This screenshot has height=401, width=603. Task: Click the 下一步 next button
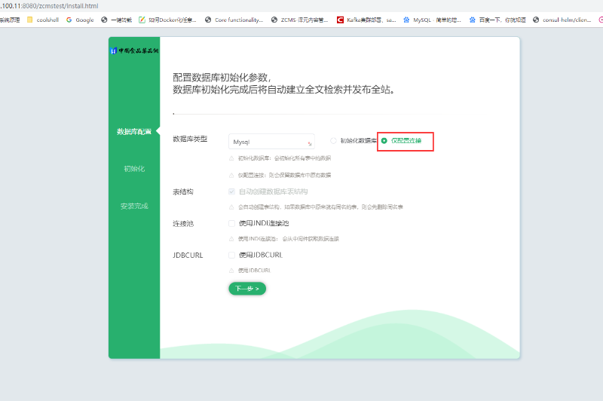click(247, 289)
